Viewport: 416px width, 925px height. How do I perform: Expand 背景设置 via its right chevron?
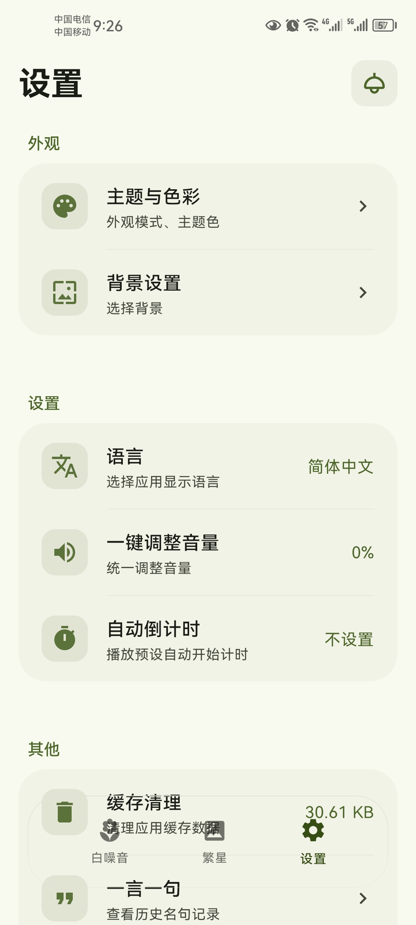click(362, 293)
